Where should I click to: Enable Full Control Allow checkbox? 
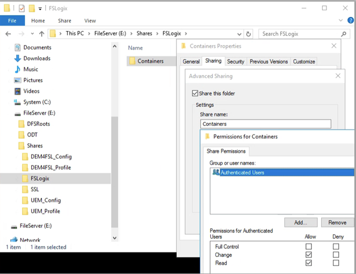pyautogui.click(x=308, y=247)
